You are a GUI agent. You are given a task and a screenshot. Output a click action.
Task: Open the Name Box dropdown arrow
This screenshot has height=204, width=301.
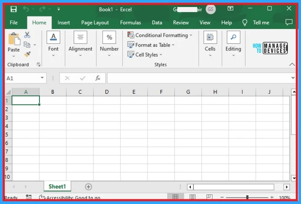(42, 78)
